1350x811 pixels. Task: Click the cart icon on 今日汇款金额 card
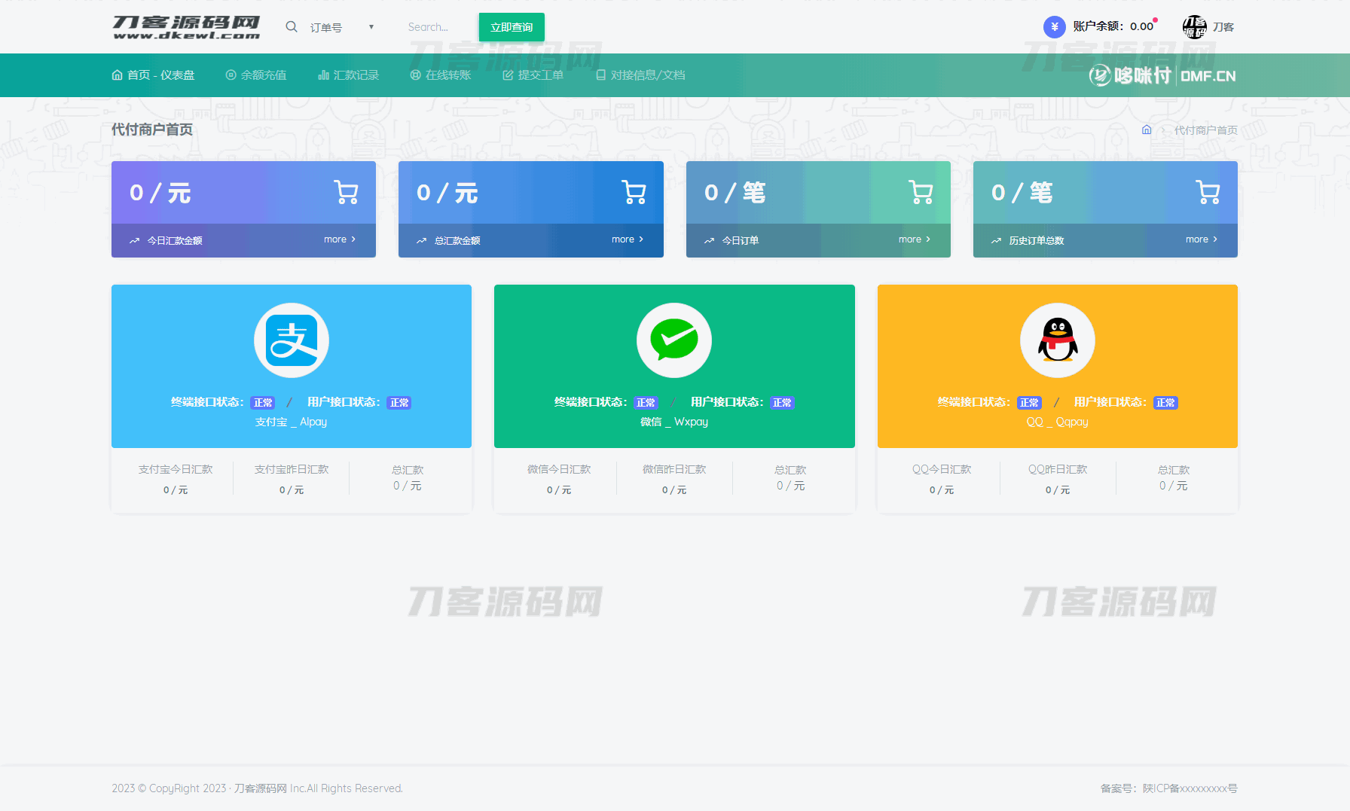[346, 193]
